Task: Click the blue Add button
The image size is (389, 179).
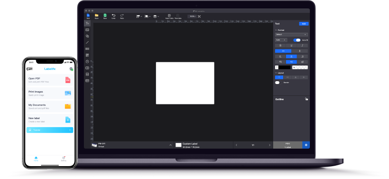Action: (304, 24)
